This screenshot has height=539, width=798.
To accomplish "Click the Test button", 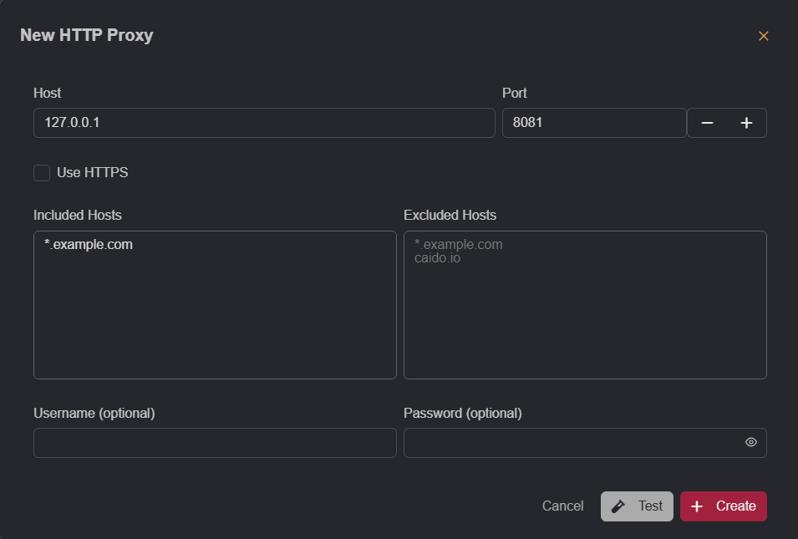I will [x=637, y=506].
